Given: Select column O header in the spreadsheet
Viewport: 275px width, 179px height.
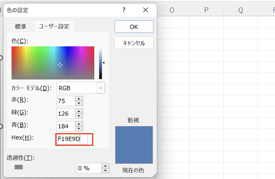Looking at the screenshot, I should pos(172,10).
